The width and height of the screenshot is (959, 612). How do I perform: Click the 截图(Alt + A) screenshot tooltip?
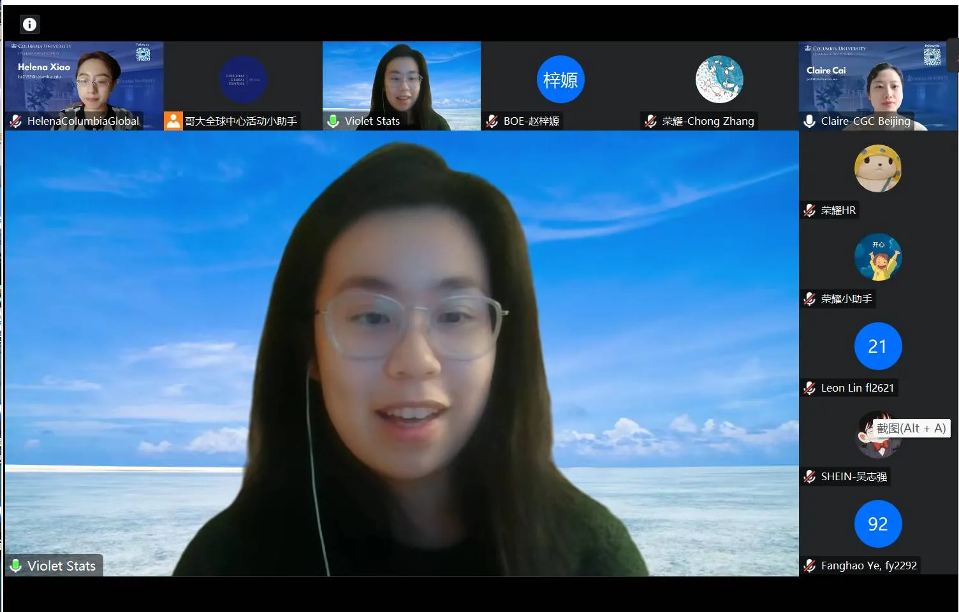tap(911, 429)
